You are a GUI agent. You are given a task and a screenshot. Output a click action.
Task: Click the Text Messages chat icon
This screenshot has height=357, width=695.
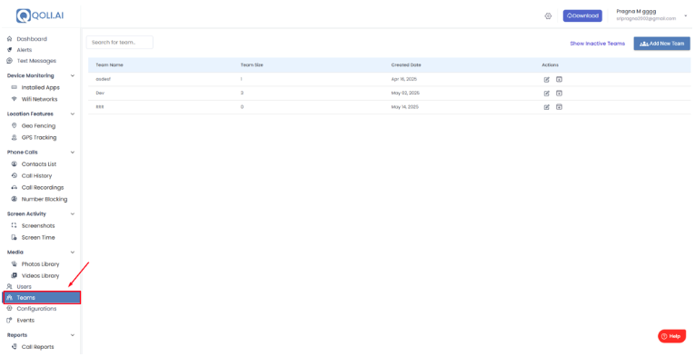pyautogui.click(x=9, y=61)
